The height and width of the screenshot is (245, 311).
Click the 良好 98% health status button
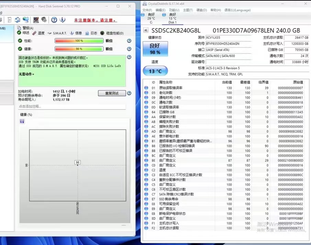pyautogui.click(x=155, y=49)
